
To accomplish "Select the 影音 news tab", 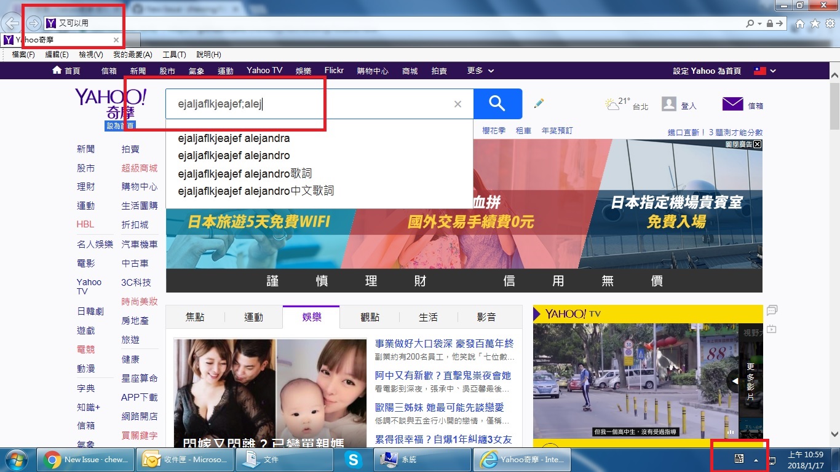I will [486, 317].
